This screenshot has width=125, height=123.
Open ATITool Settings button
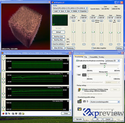(x=119, y=48)
